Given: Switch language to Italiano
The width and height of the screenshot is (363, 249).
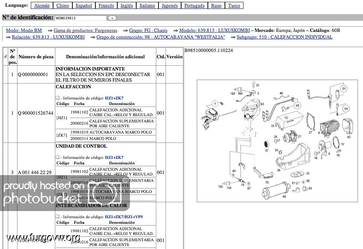Looking at the screenshot, I should point(147,6).
